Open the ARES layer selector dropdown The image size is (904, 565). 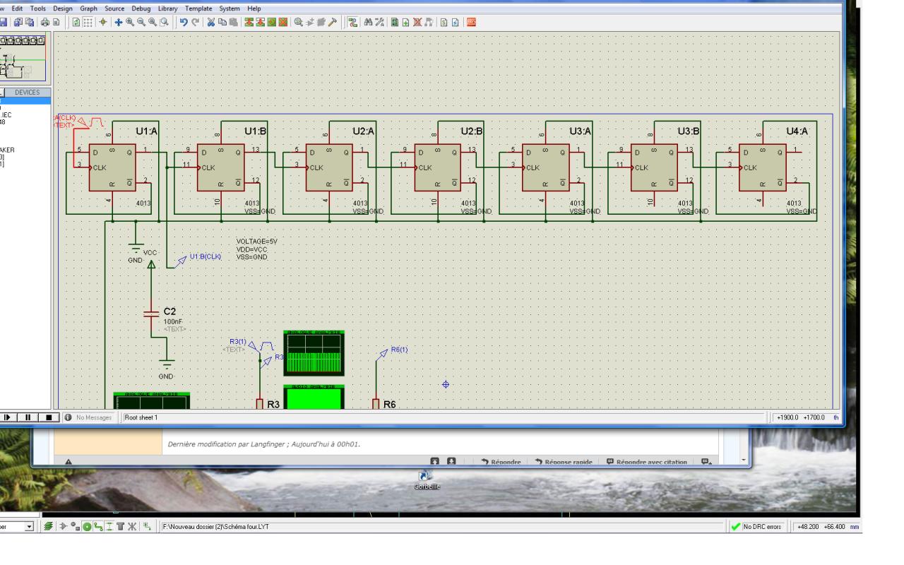click(x=30, y=527)
